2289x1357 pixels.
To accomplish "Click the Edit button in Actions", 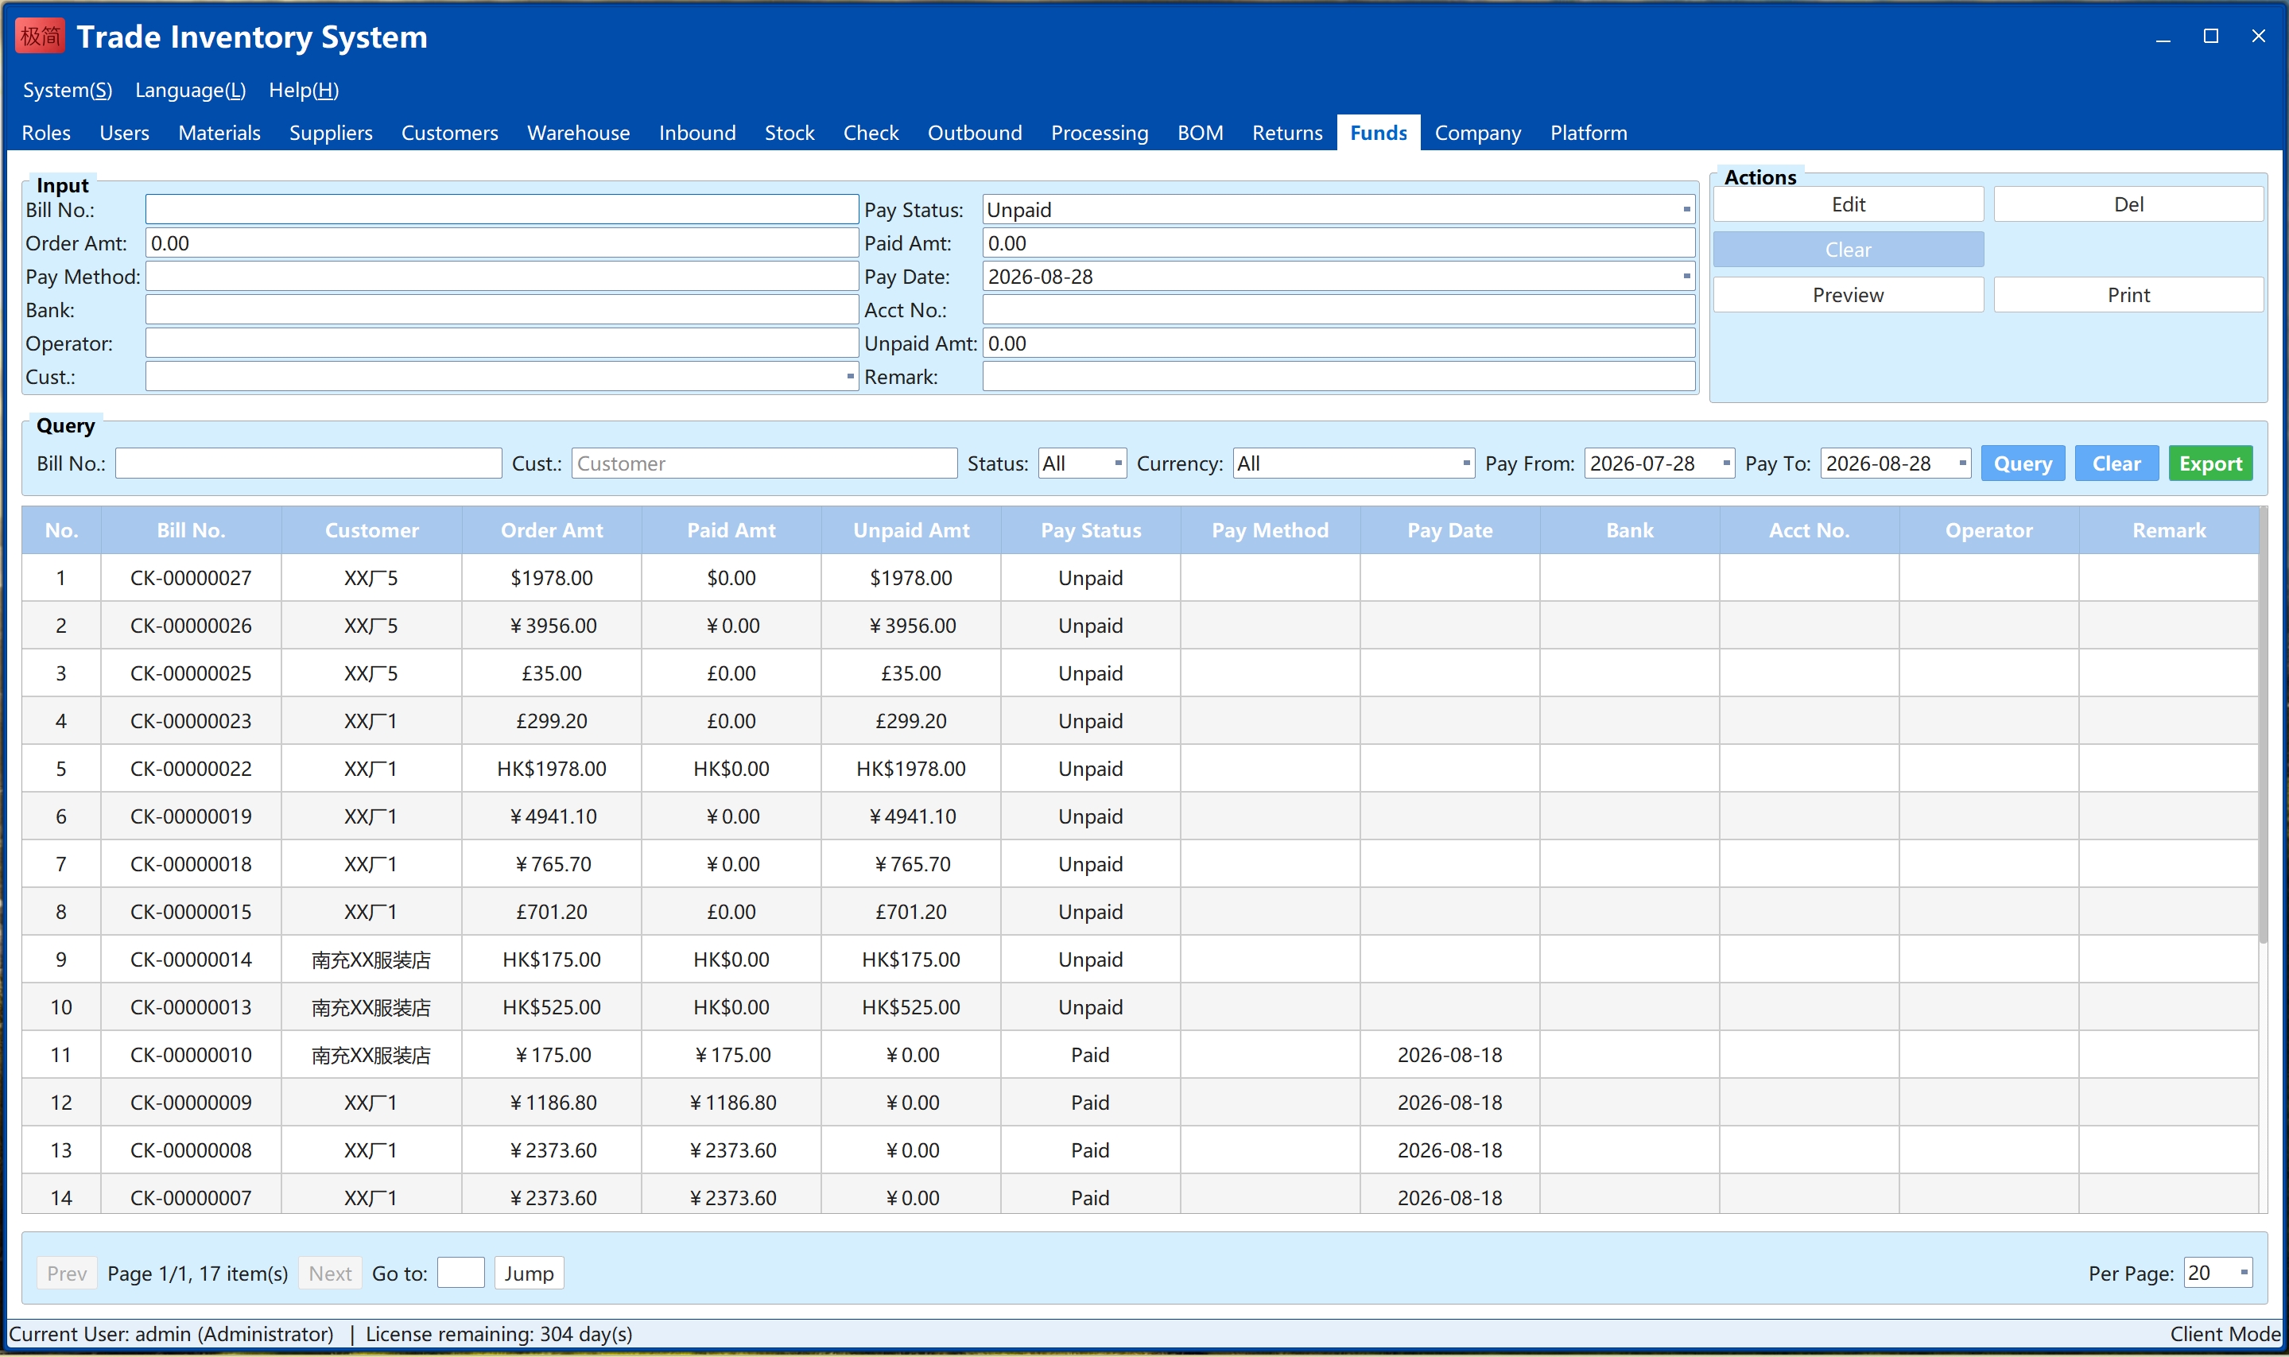I will [x=1849, y=205].
